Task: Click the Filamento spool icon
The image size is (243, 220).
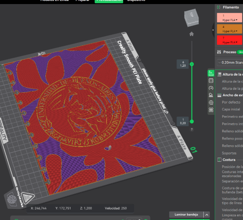Action: click(x=219, y=7)
